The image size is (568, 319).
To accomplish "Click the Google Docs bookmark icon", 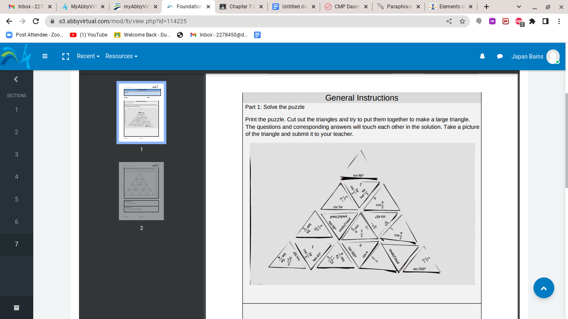I will click(257, 35).
